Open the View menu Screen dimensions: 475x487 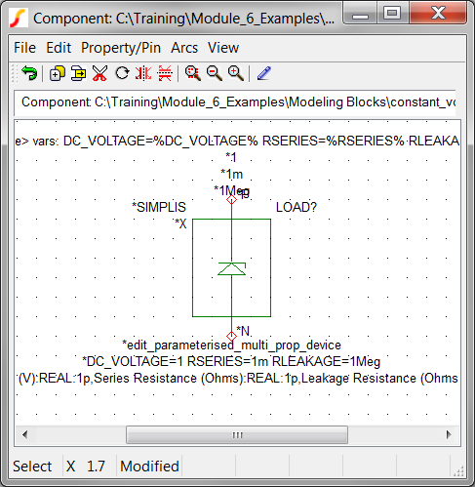223,48
